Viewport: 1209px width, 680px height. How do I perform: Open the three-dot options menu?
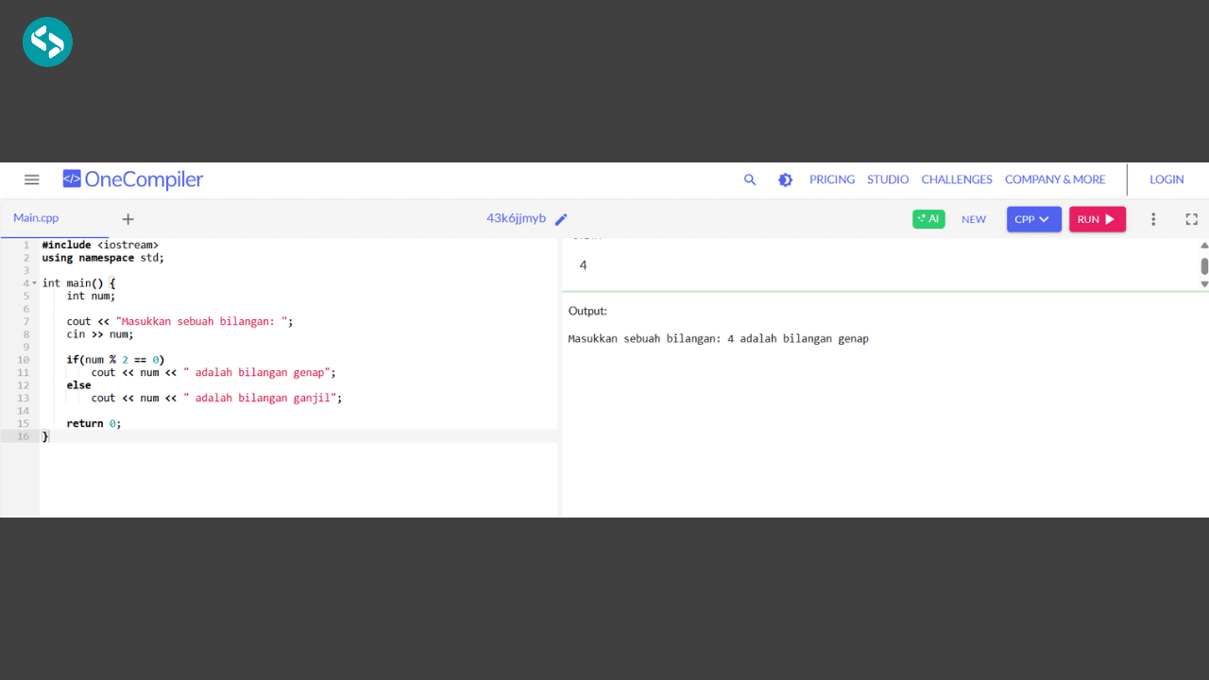(x=1153, y=218)
